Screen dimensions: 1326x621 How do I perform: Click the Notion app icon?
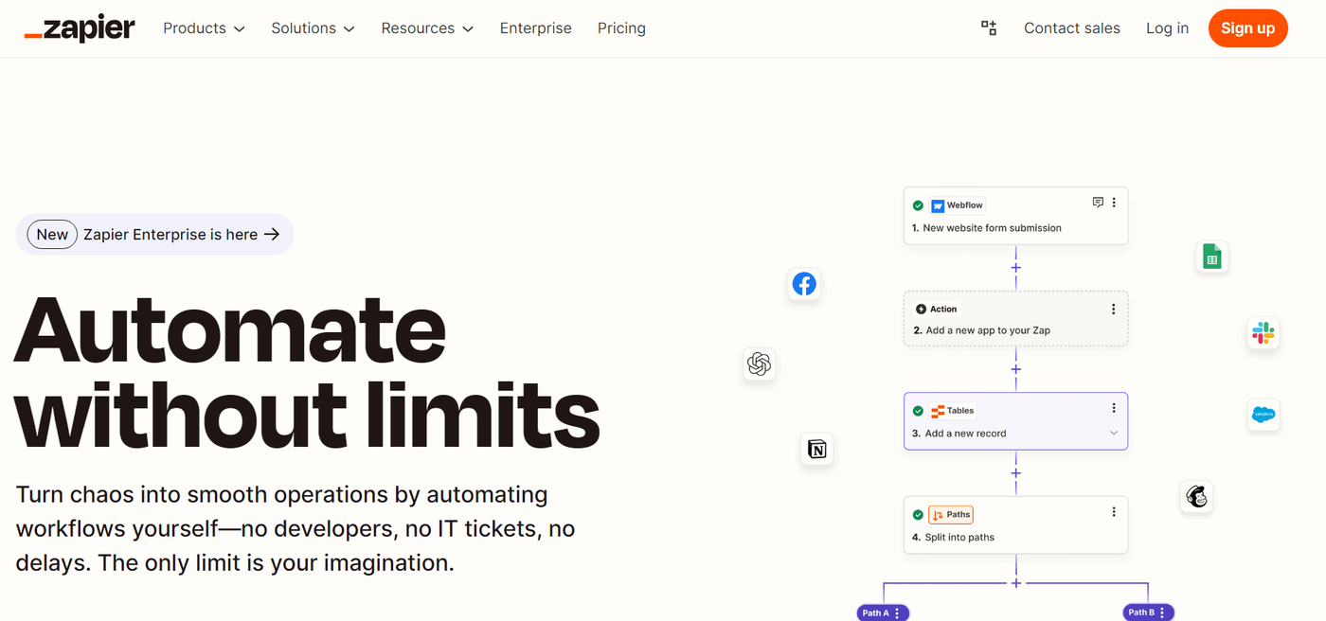(817, 450)
